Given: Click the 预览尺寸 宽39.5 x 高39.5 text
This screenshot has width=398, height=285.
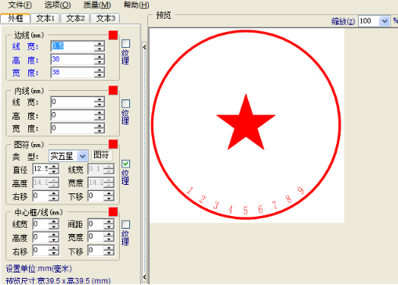Looking at the screenshot, I should [58, 281].
